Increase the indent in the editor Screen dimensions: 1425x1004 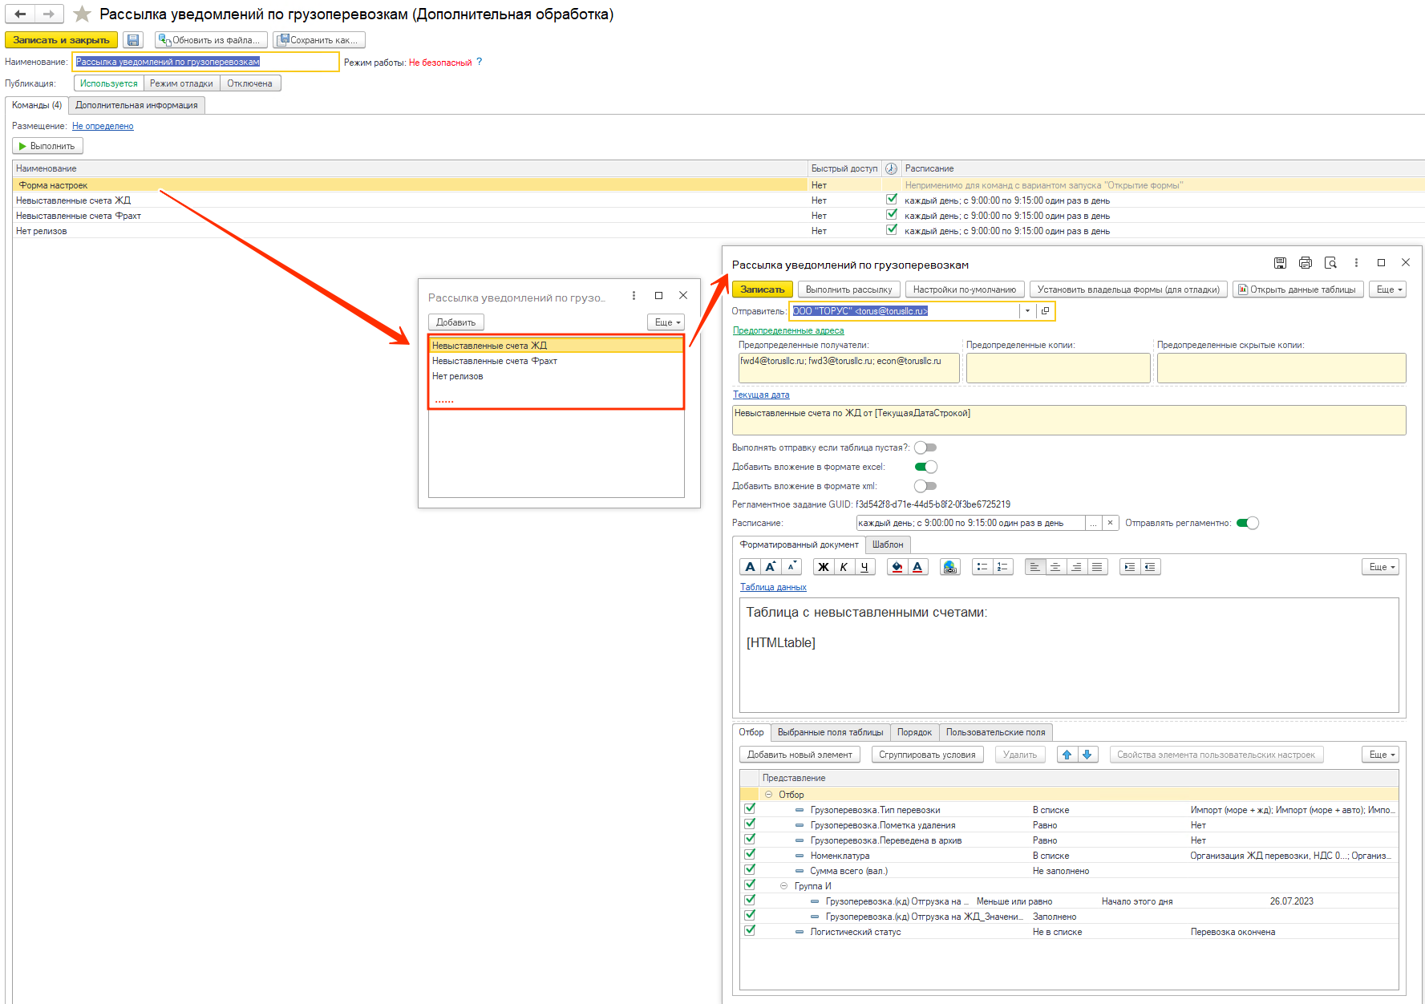1129,567
